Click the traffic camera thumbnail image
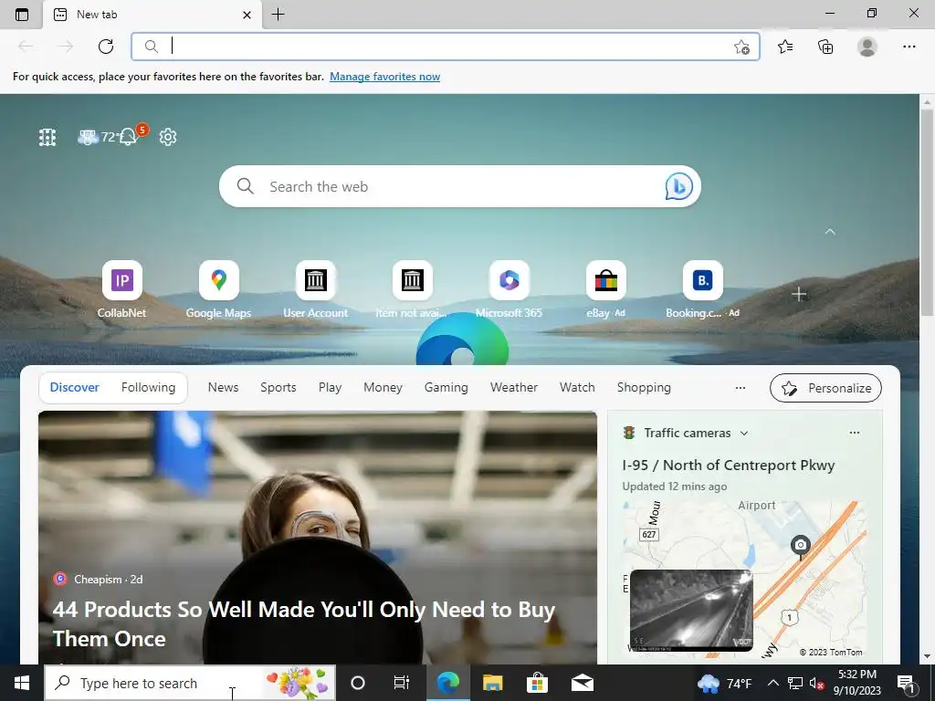Screen dimensions: 935x701 point(691,611)
